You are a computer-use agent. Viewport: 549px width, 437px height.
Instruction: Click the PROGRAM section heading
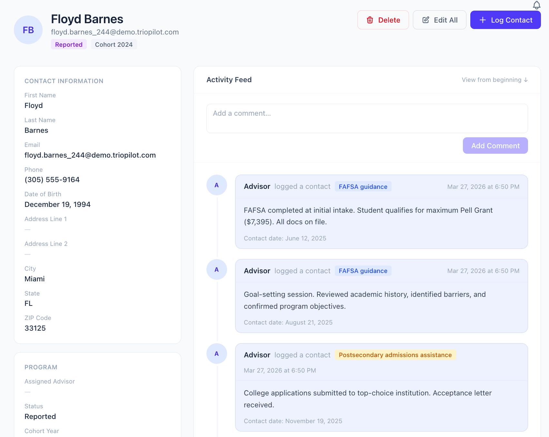41,367
